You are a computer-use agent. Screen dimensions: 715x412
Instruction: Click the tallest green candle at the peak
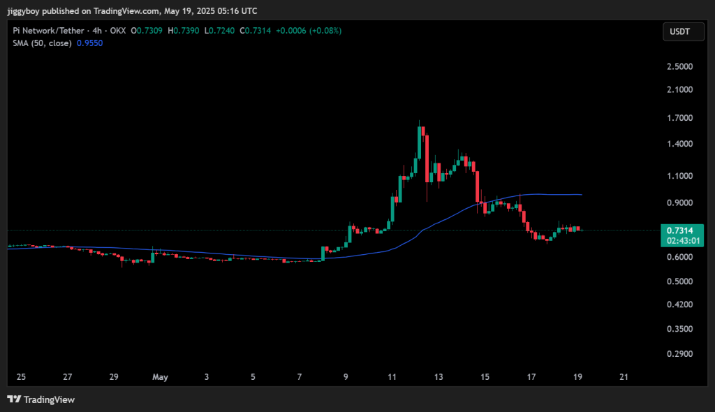tap(420, 143)
